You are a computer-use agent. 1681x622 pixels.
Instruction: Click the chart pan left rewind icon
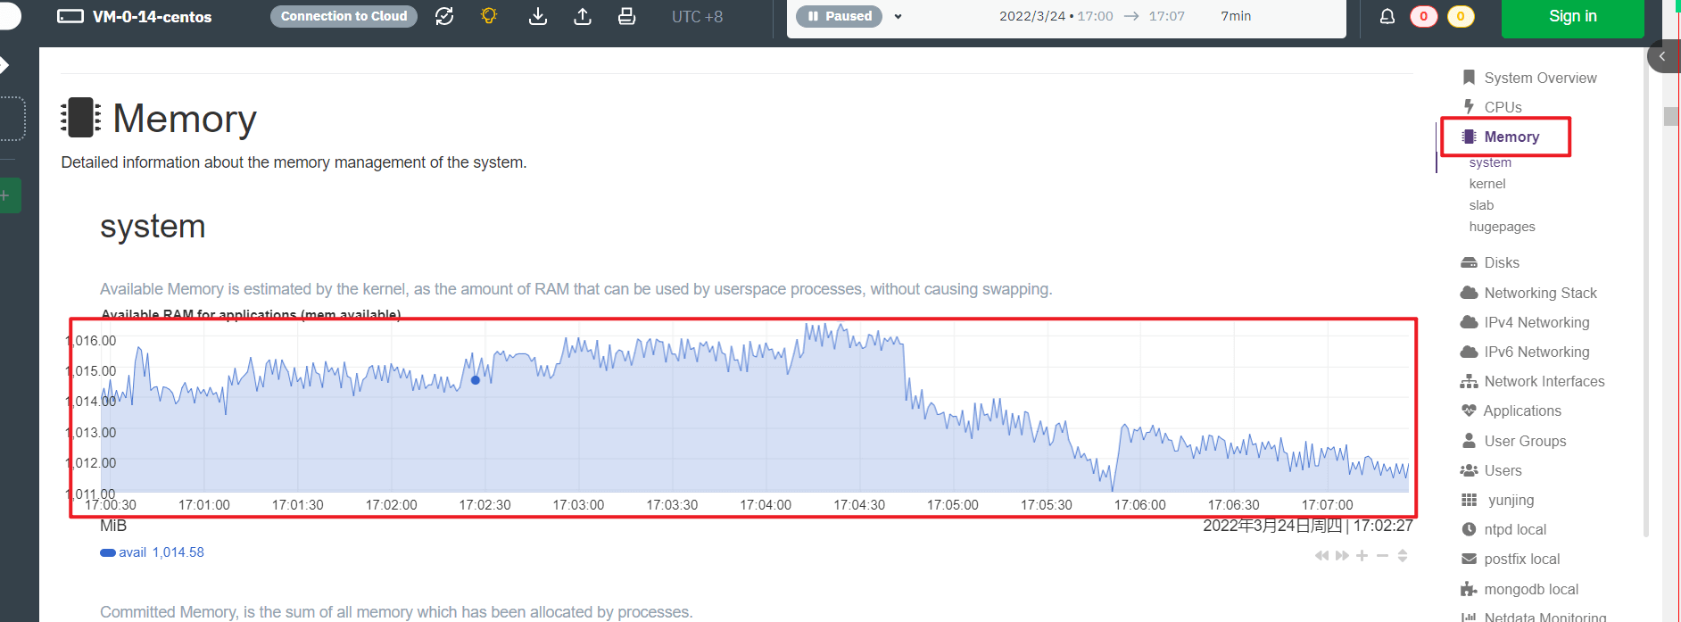coord(1321,556)
